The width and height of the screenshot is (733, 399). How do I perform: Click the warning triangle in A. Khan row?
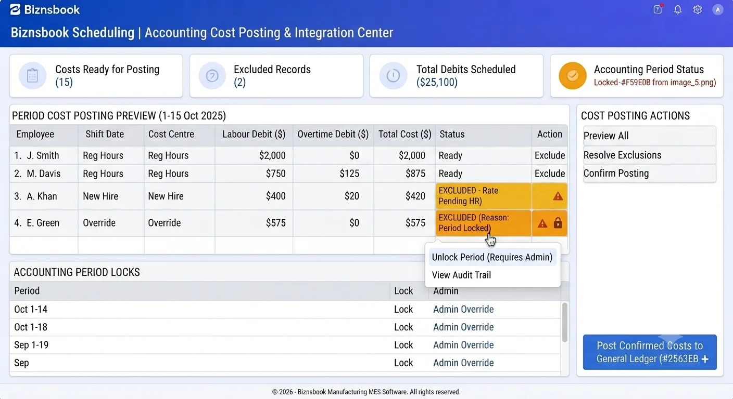[x=558, y=196]
